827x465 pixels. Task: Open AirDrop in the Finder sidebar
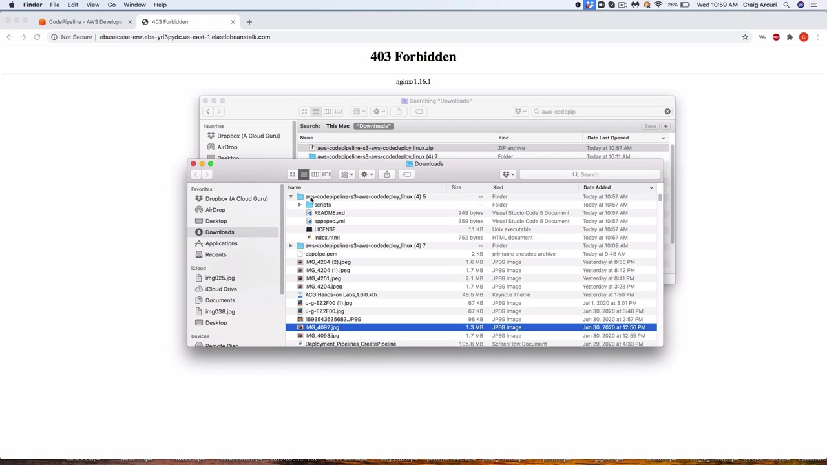pos(215,210)
